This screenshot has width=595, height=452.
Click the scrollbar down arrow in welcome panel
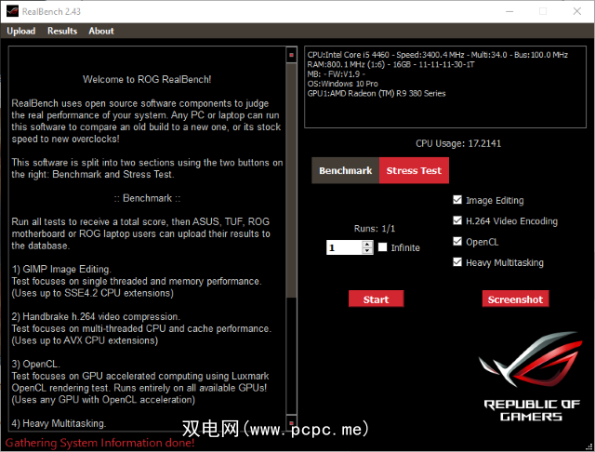(x=291, y=422)
